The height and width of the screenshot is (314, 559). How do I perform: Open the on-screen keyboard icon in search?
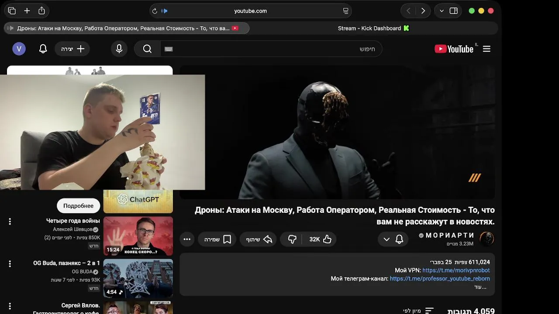[x=169, y=49]
